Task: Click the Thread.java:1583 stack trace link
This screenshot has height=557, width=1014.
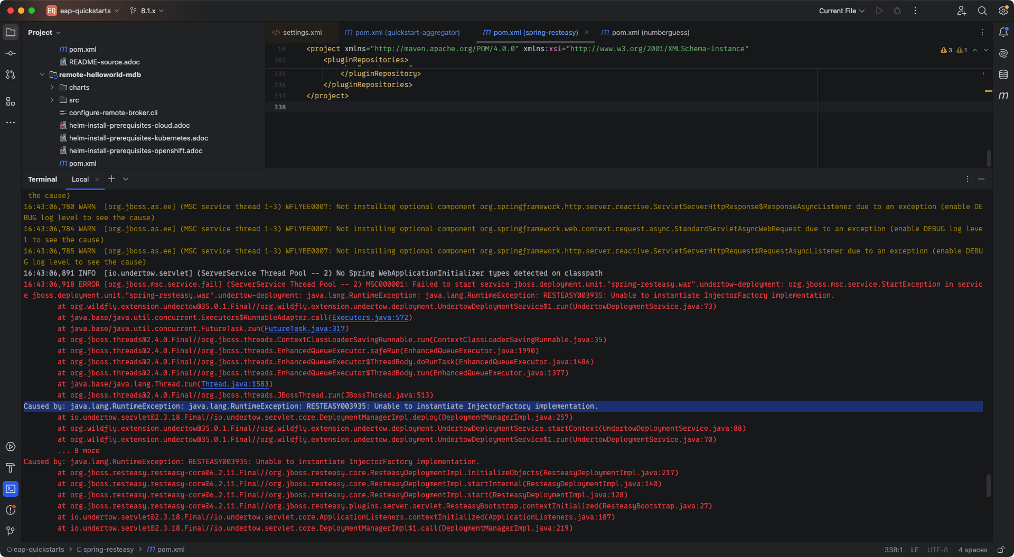Action: point(234,384)
